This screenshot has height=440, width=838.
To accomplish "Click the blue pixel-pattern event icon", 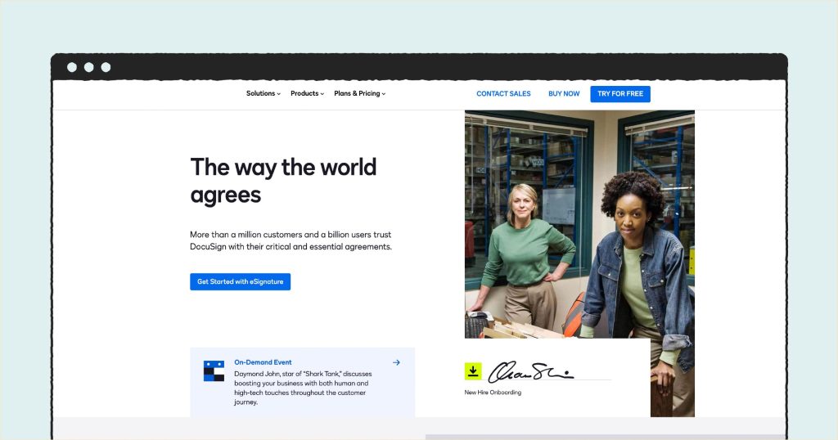I will 214,371.
